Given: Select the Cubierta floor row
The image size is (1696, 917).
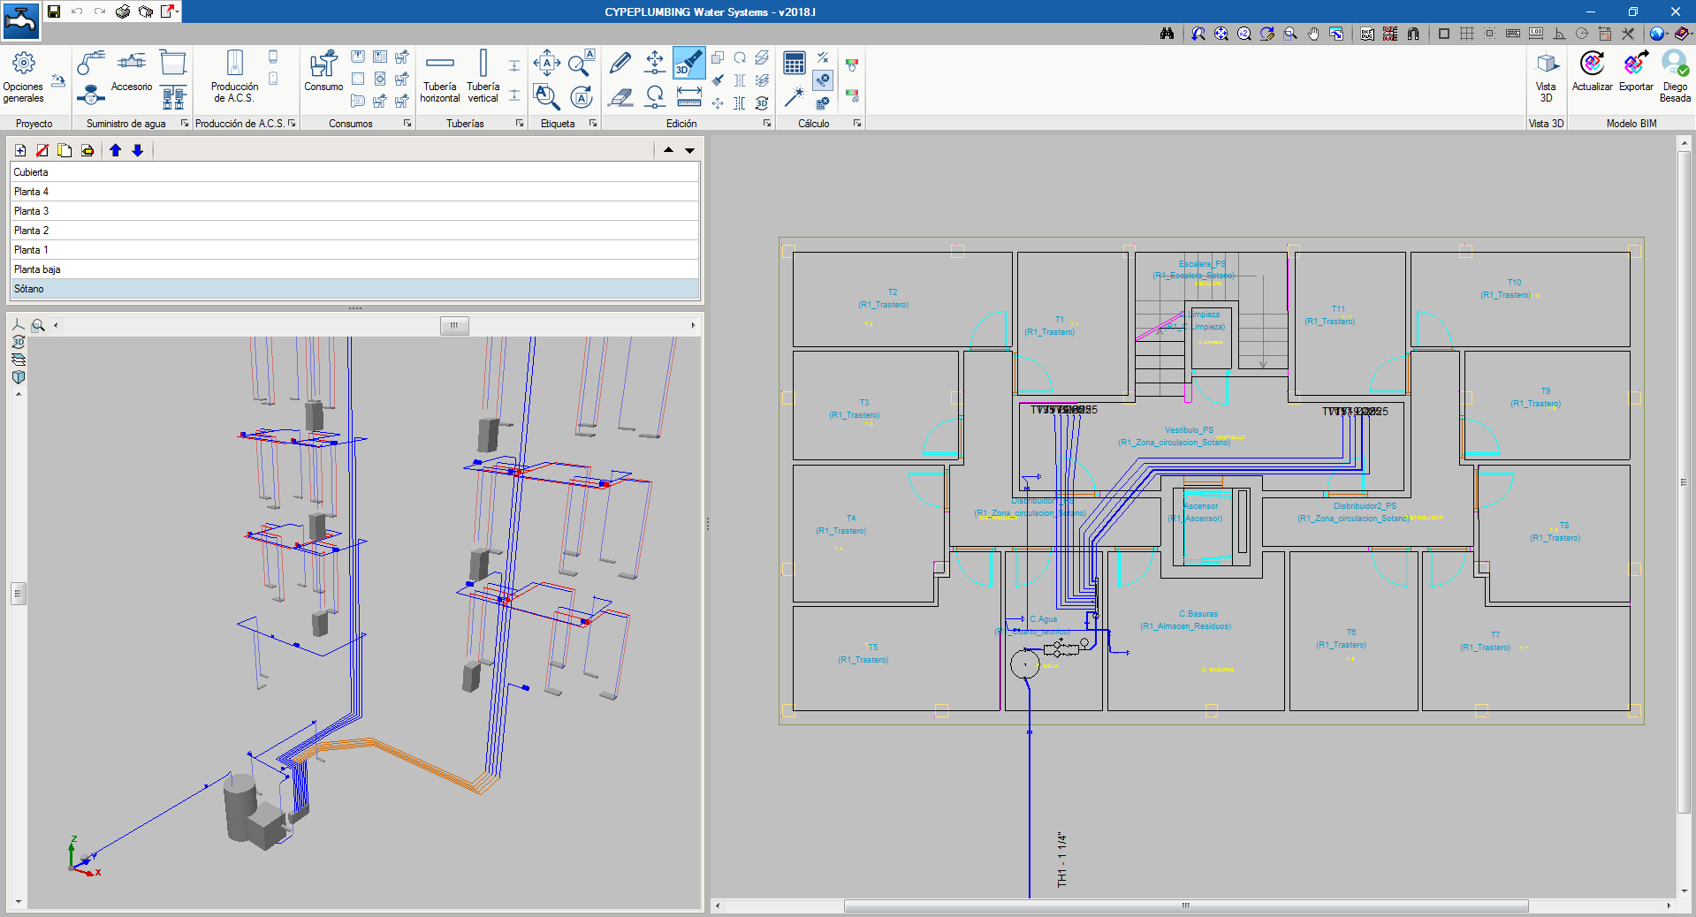Looking at the screenshot, I should point(354,172).
